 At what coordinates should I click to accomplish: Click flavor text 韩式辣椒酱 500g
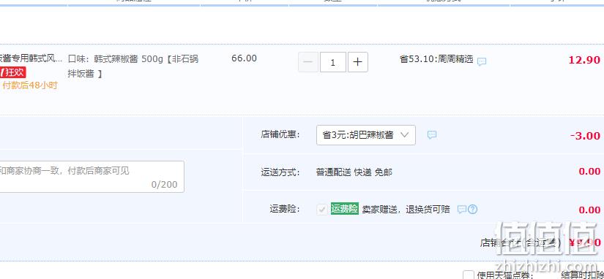click(x=129, y=59)
